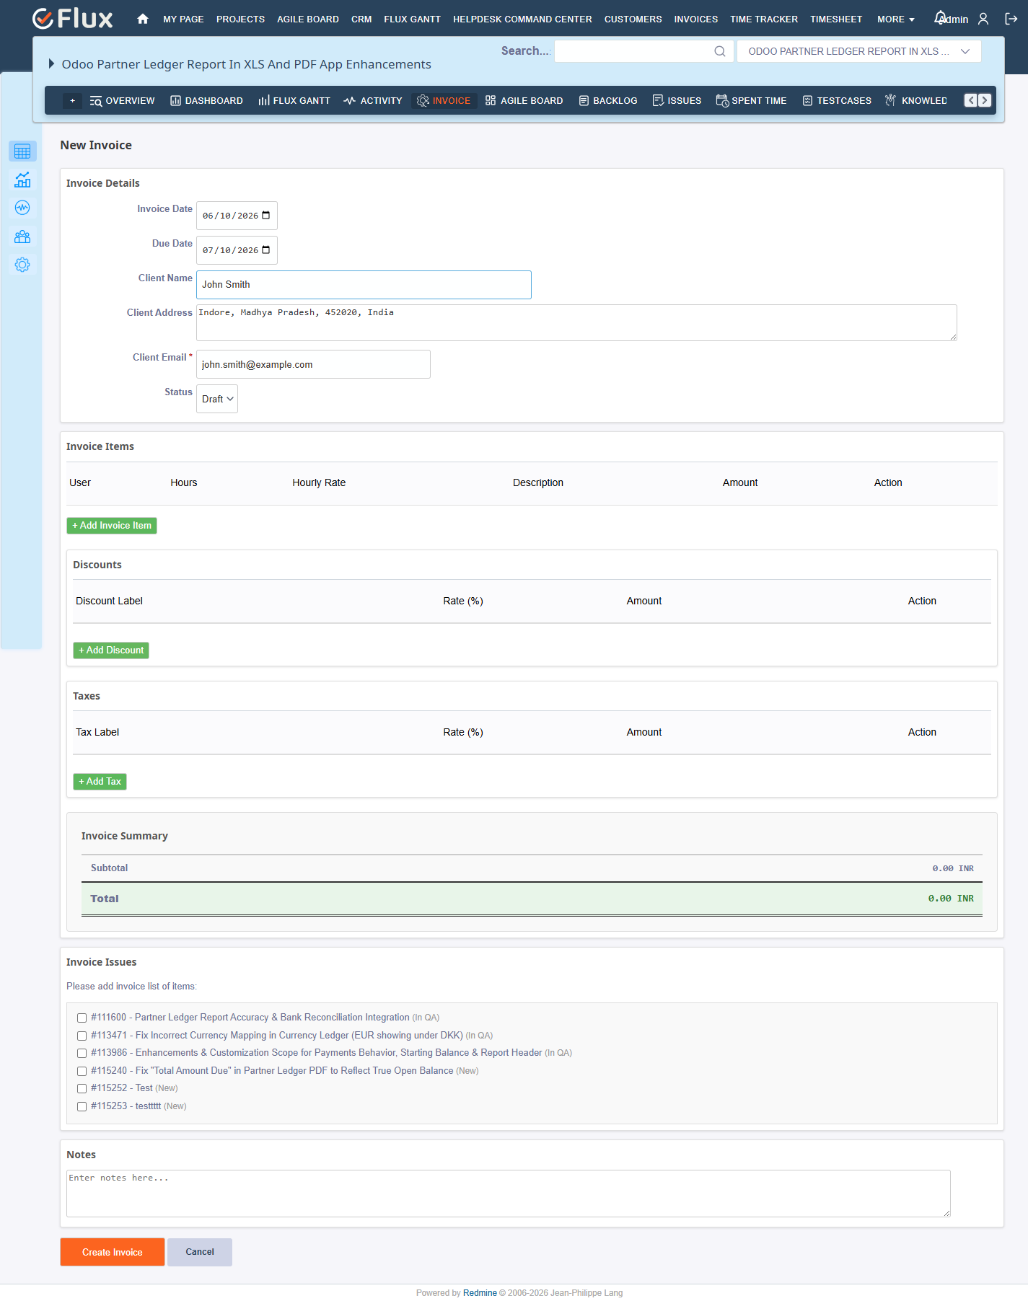
Task: Focus the Client Email field
Action: (x=313, y=364)
